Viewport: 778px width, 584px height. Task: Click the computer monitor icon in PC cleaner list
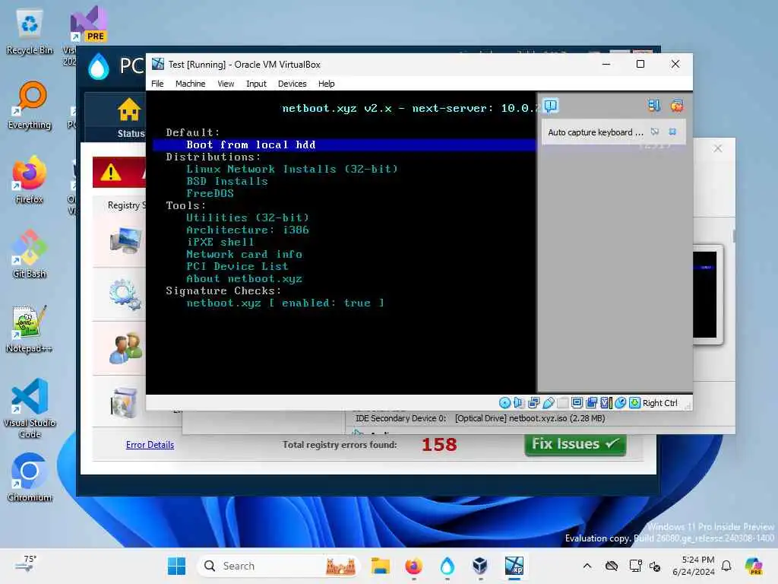point(125,240)
